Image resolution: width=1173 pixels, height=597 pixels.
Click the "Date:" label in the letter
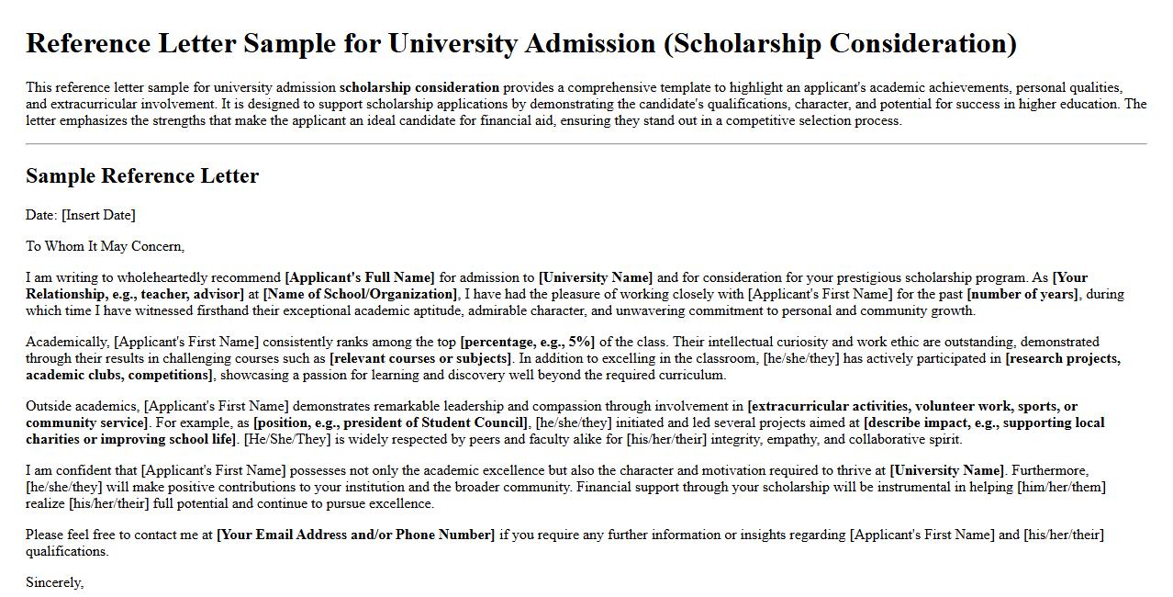(x=41, y=215)
